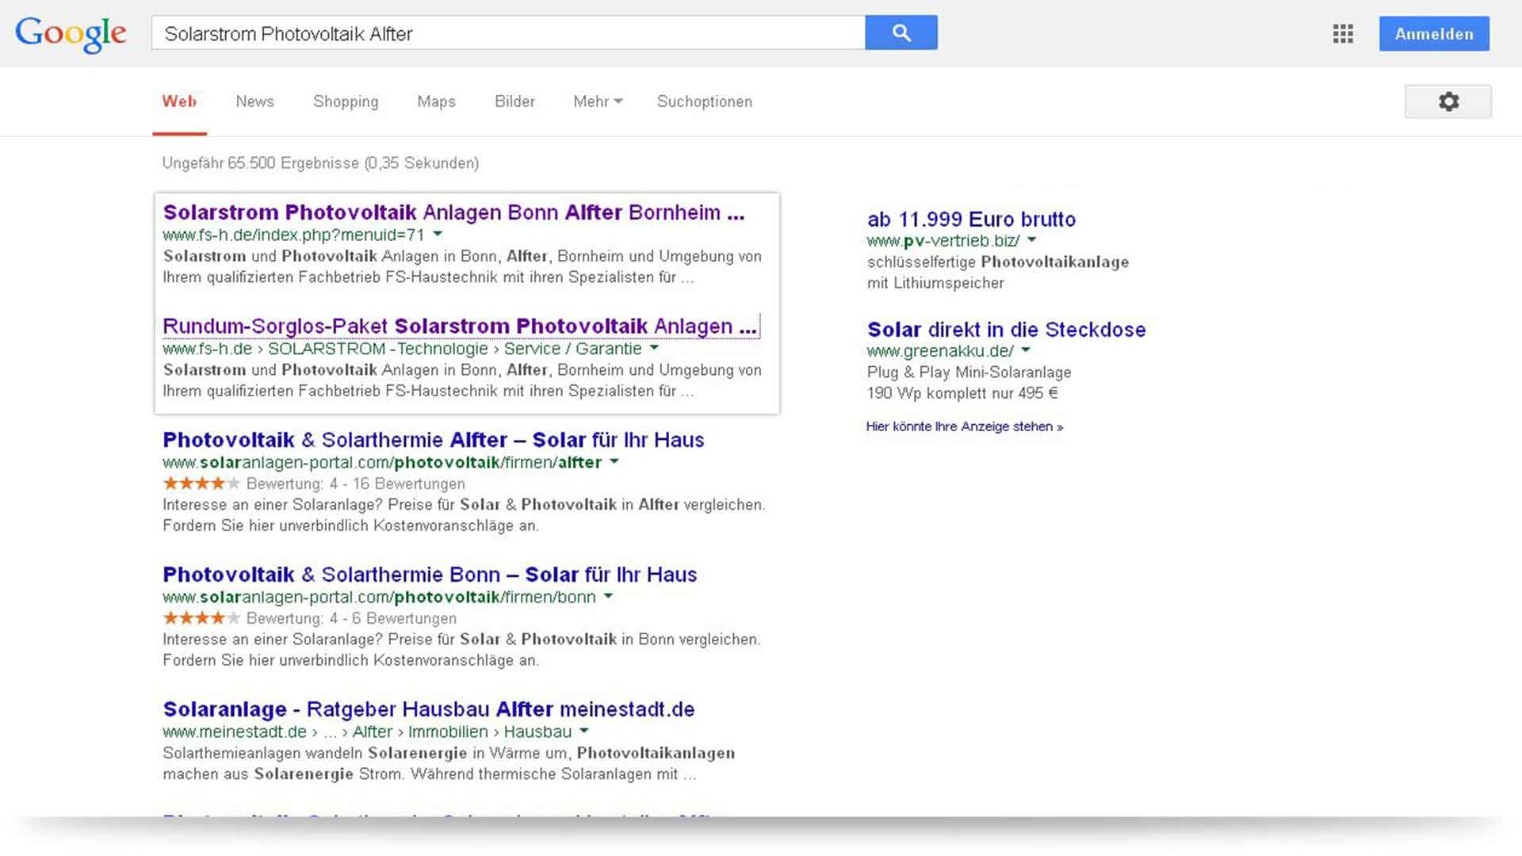Expand arrow next to Service / Garantie breadcrumb
This screenshot has width=1522, height=856.
(x=654, y=348)
